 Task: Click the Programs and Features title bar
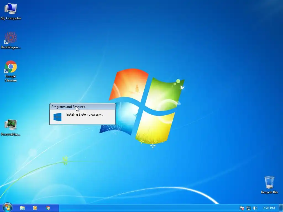click(x=82, y=107)
